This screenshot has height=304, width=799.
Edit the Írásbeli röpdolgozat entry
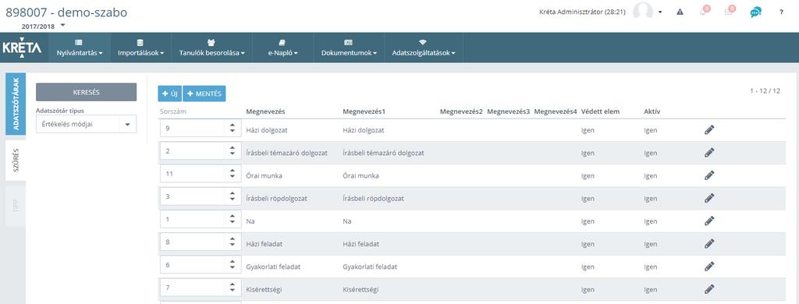tap(709, 198)
